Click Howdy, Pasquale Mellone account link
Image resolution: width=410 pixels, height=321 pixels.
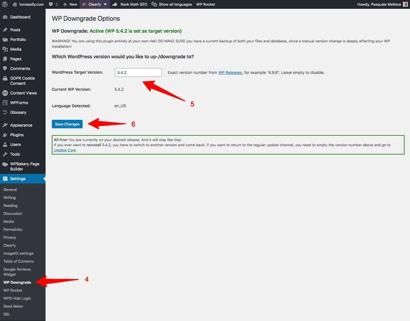379,4
